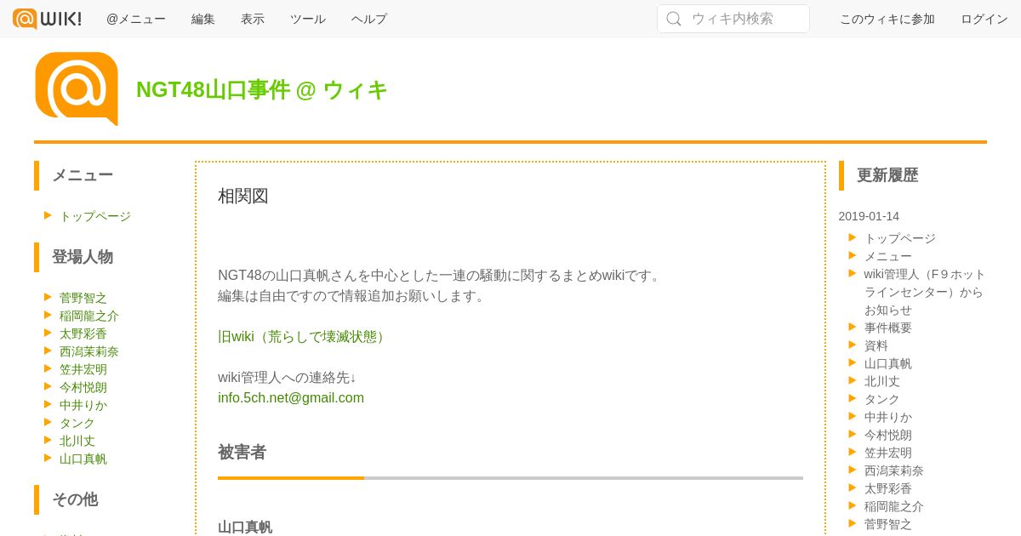Open the ヘルプ menu
The width and height of the screenshot is (1021, 536).
pos(369,19)
